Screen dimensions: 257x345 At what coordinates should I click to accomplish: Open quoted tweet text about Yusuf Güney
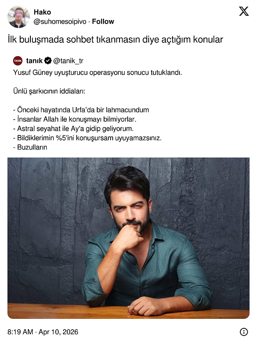(x=97, y=72)
